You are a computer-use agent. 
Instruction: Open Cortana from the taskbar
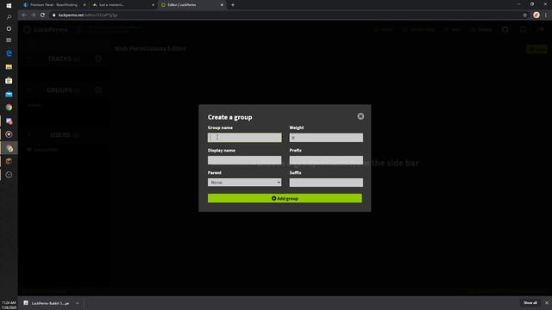click(x=9, y=28)
